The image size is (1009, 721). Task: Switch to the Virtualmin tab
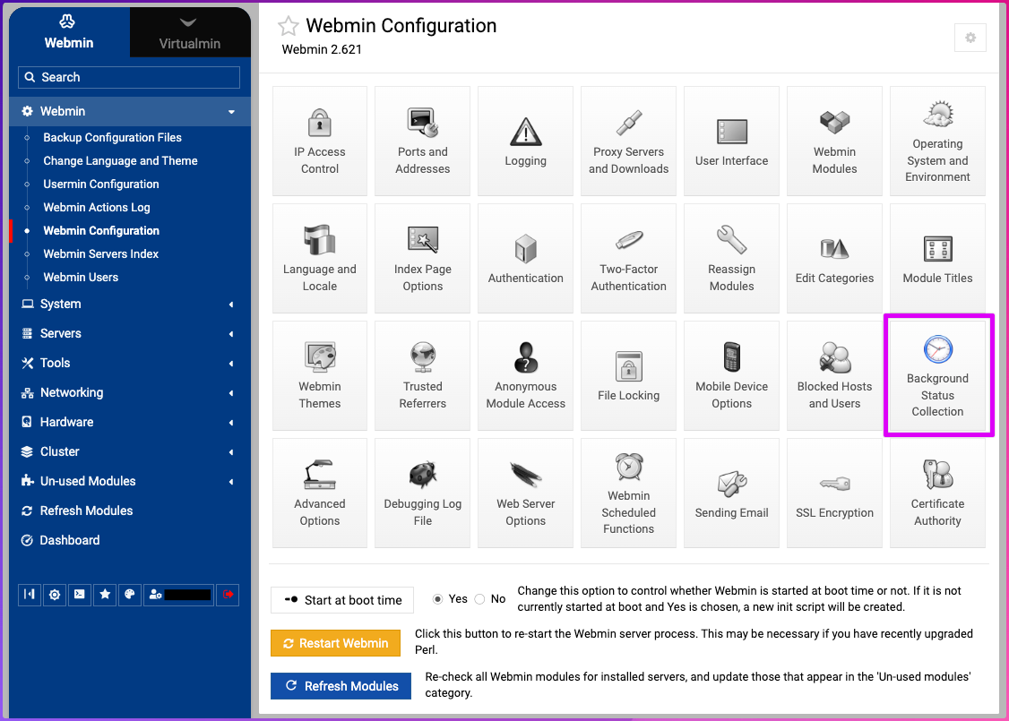(x=189, y=33)
